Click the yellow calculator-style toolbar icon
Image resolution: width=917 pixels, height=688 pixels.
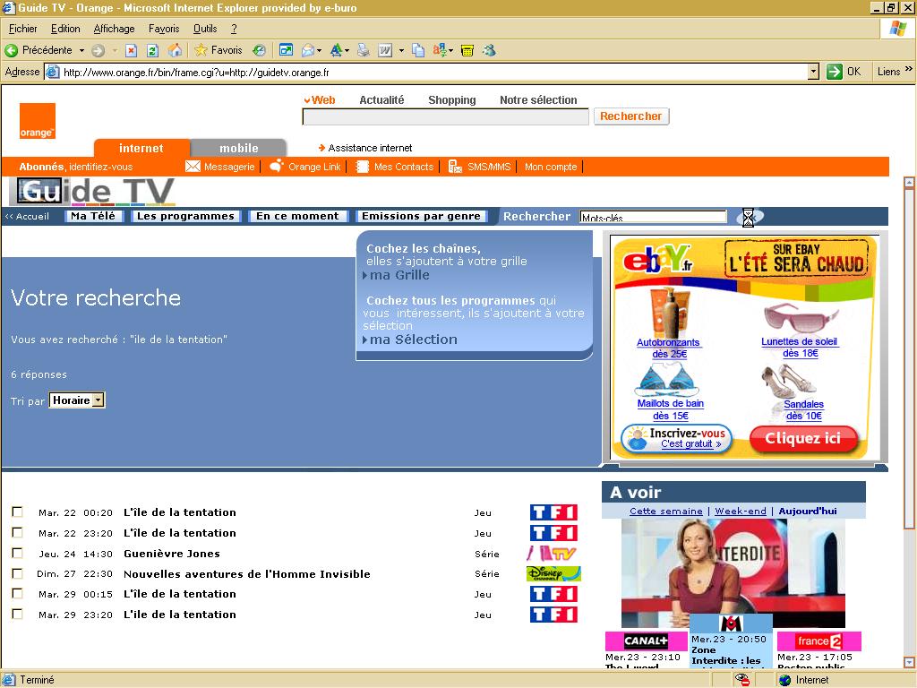click(x=467, y=50)
